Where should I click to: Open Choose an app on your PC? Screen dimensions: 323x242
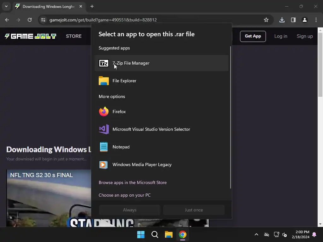coord(125,195)
